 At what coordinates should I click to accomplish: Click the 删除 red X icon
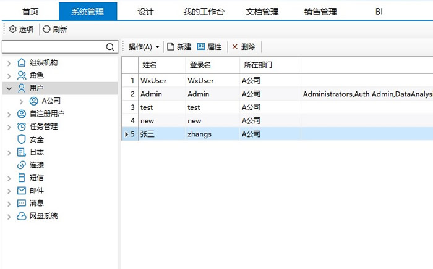(x=234, y=47)
